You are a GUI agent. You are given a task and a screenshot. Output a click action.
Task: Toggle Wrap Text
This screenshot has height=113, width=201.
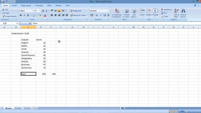(x=76, y=11)
